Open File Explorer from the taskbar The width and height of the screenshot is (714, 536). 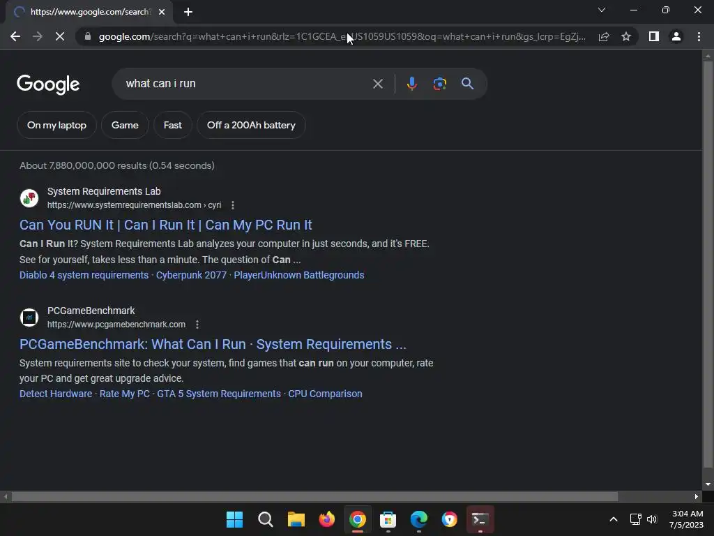296,519
